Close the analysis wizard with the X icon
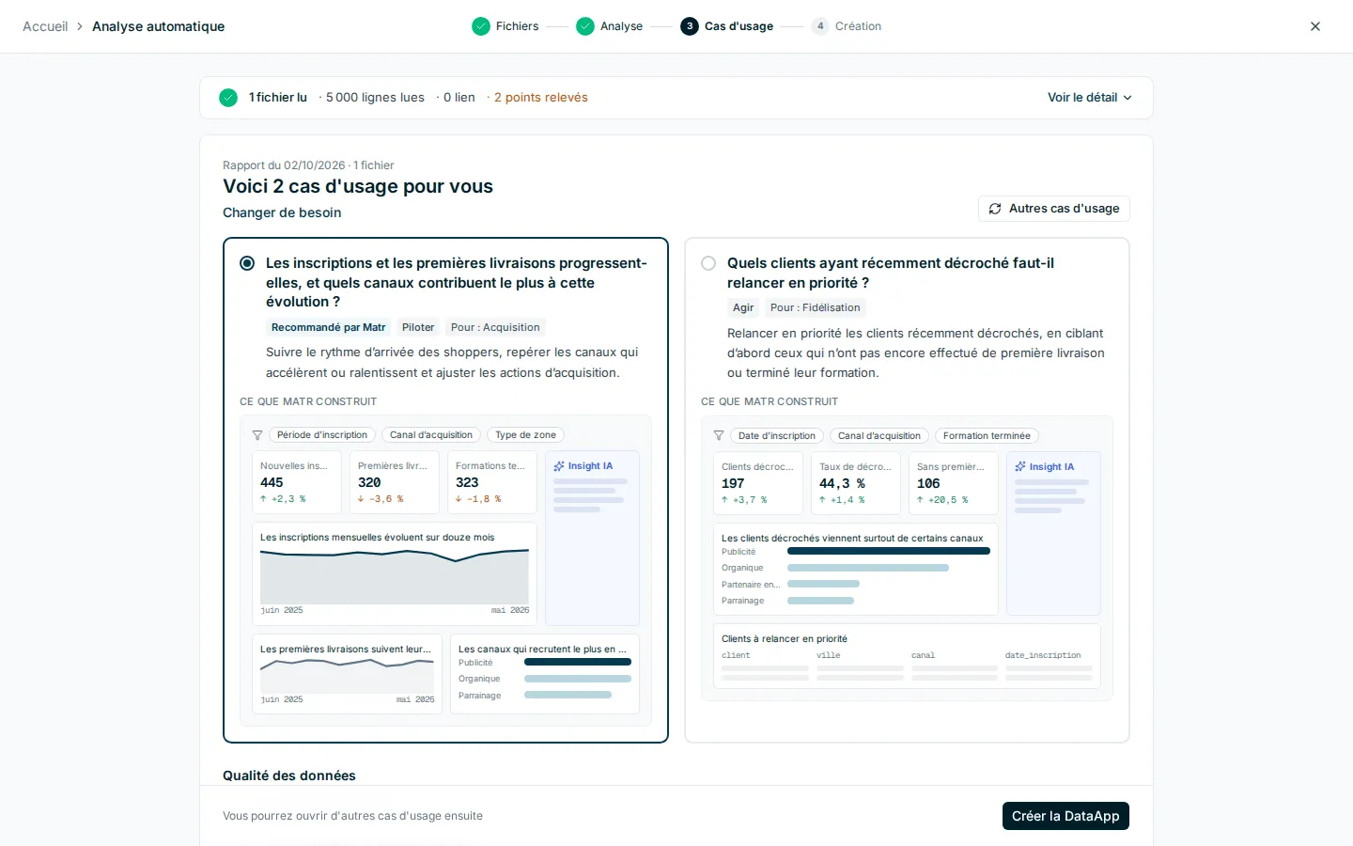The width and height of the screenshot is (1353, 846). tap(1315, 26)
